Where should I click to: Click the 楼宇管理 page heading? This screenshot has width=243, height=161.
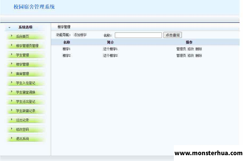[64, 27]
